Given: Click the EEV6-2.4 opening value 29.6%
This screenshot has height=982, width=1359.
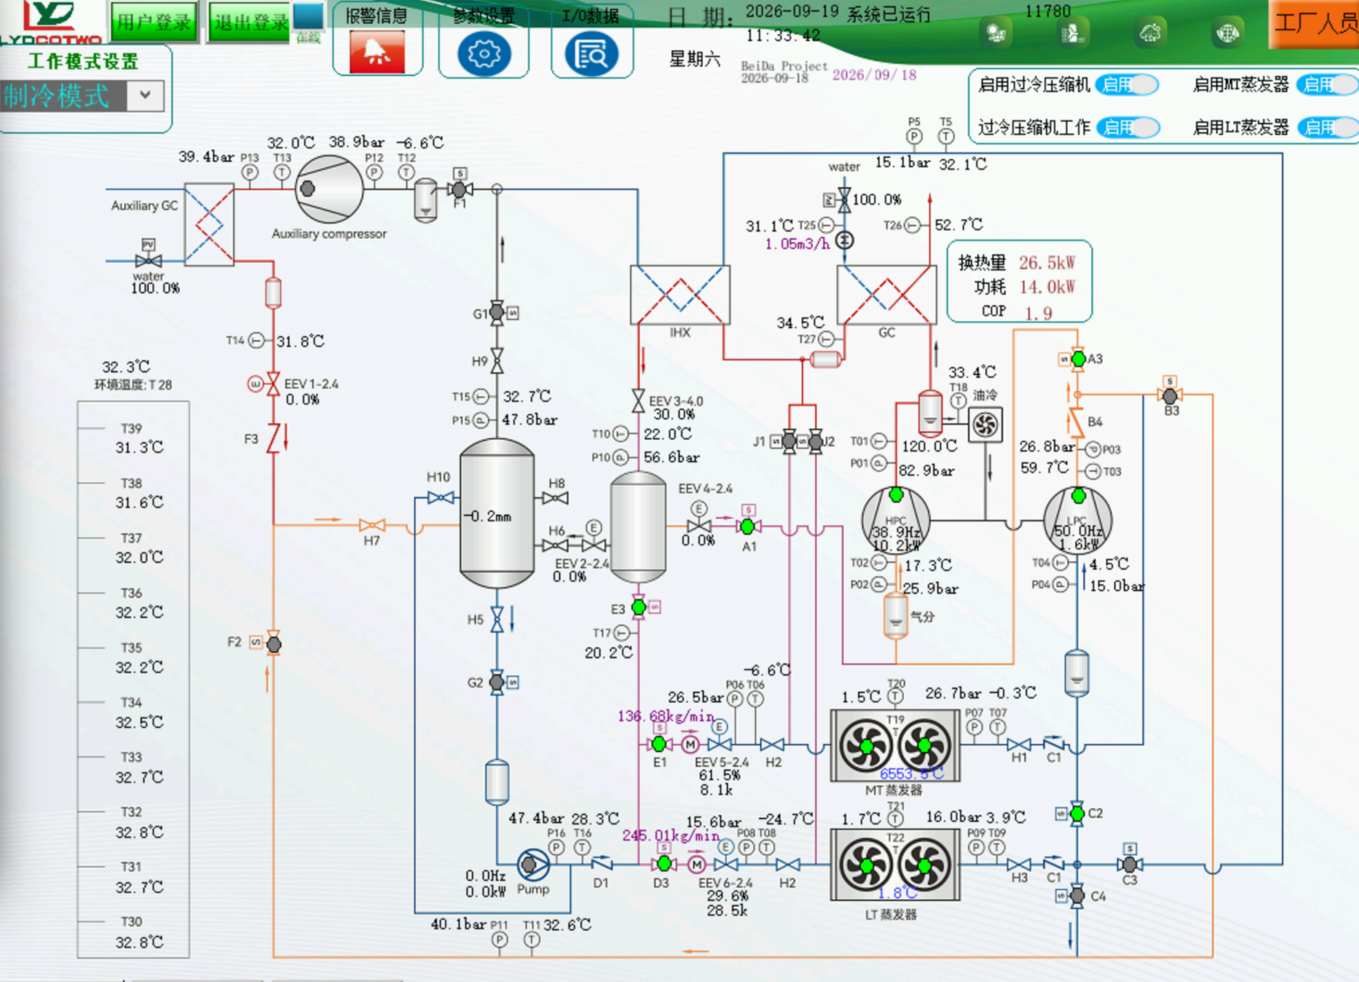Looking at the screenshot, I should (x=727, y=895).
